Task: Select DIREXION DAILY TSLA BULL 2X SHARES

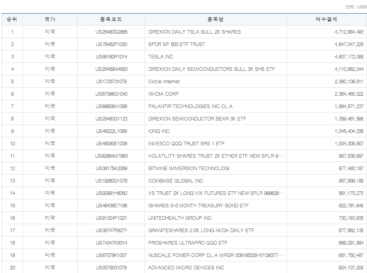Action: click(x=194, y=32)
